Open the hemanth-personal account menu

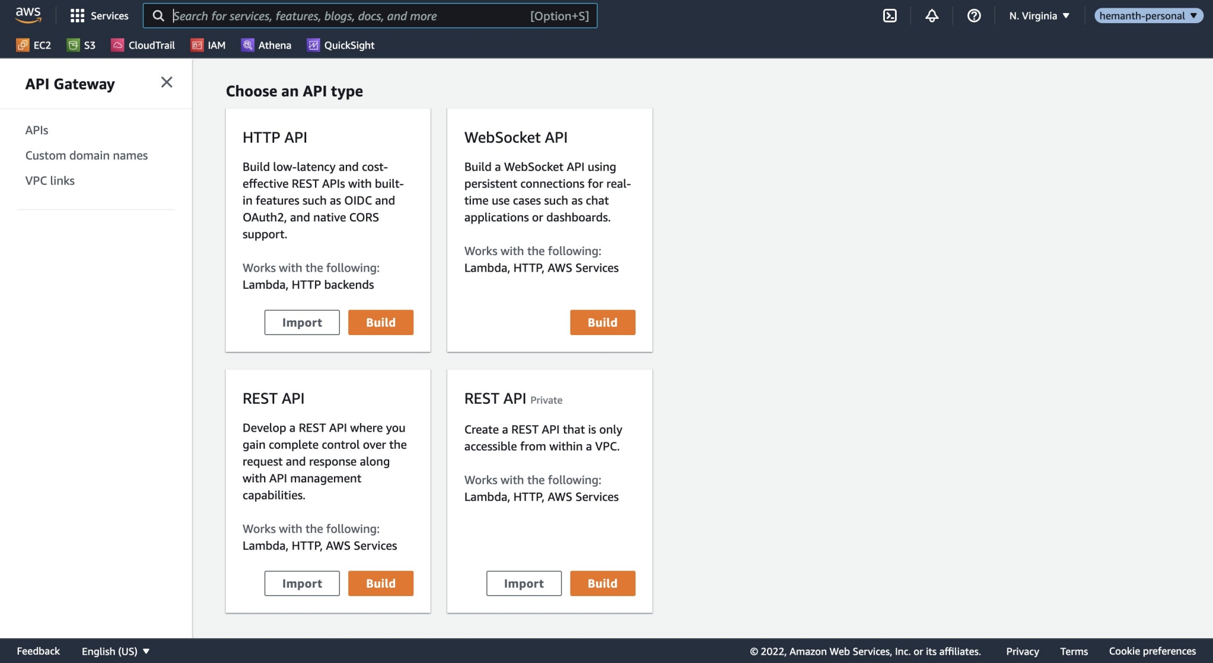1148,15
